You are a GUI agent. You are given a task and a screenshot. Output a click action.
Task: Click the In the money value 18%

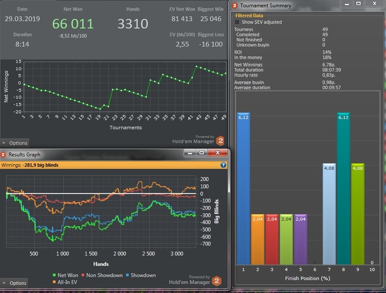(x=327, y=57)
